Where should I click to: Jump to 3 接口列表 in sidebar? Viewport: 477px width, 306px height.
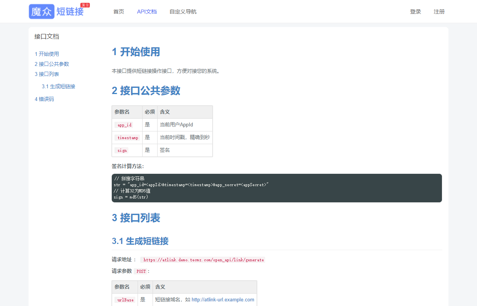(47, 74)
